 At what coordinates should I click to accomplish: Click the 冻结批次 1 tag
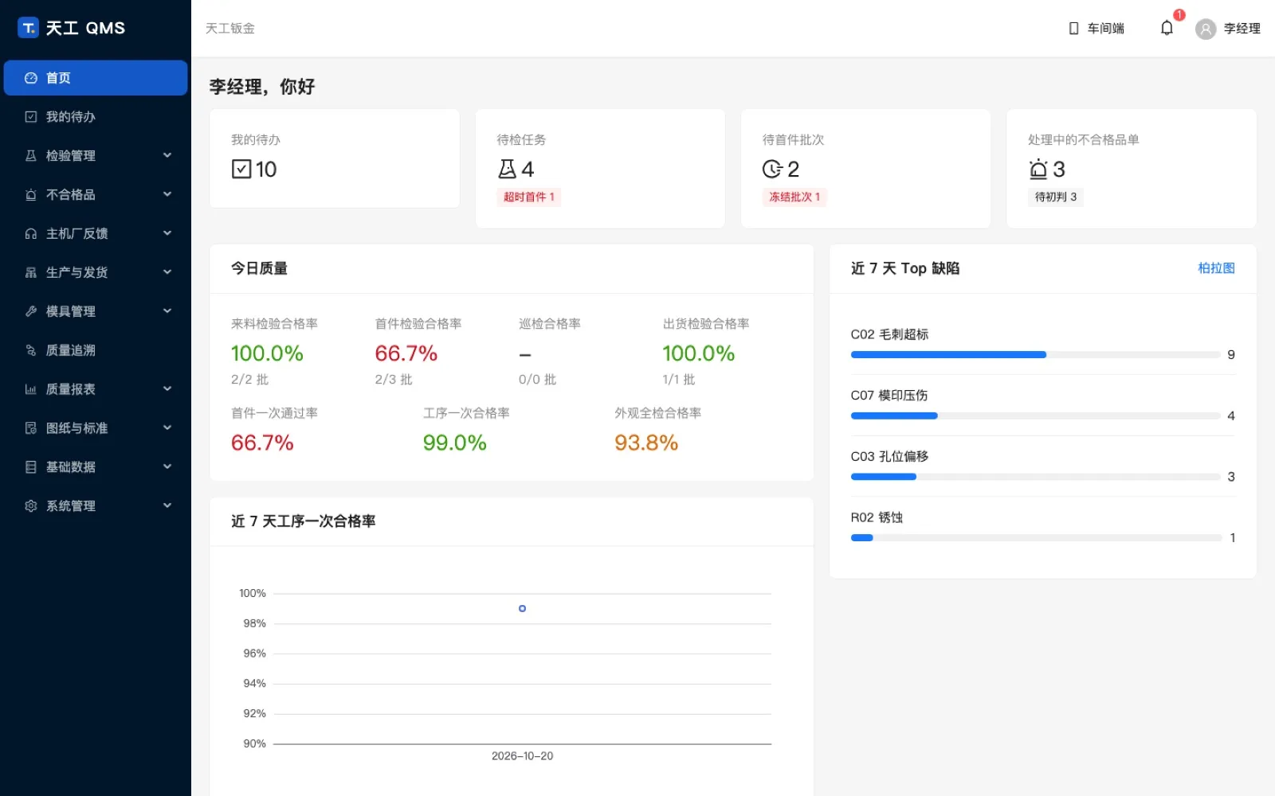[x=794, y=197]
